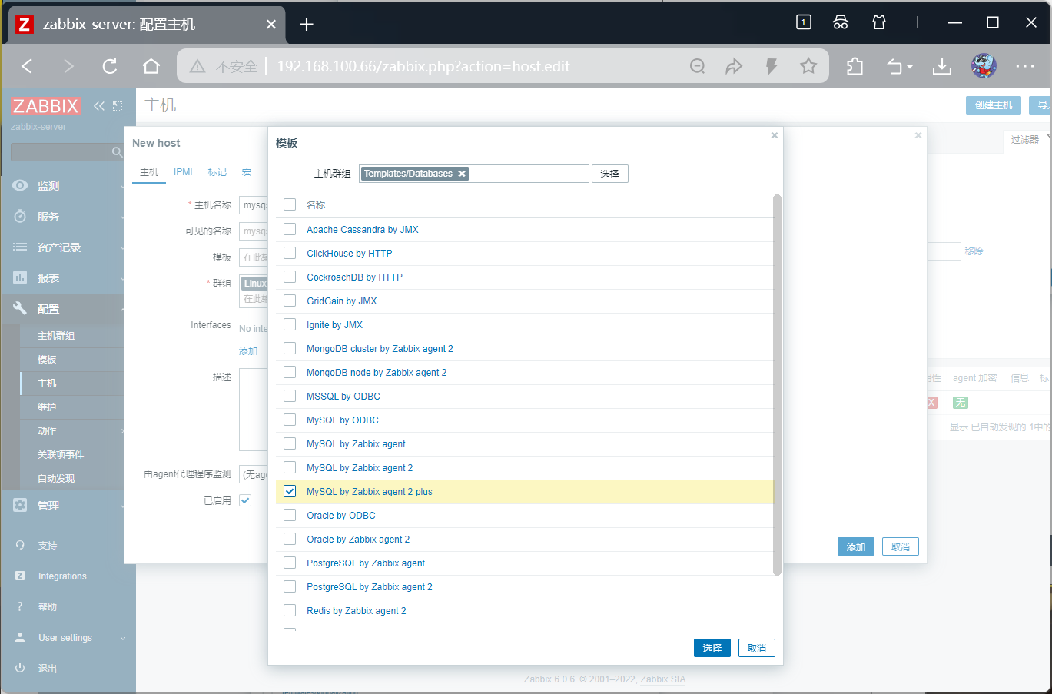Click the 退出 sign-out power icon
This screenshot has height=694, width=1052.
point(20,668)
